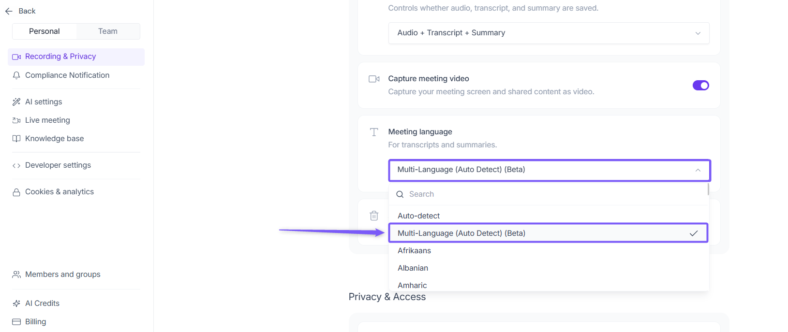Click the Cookies & analytics lock icon

tap(16, 192)
